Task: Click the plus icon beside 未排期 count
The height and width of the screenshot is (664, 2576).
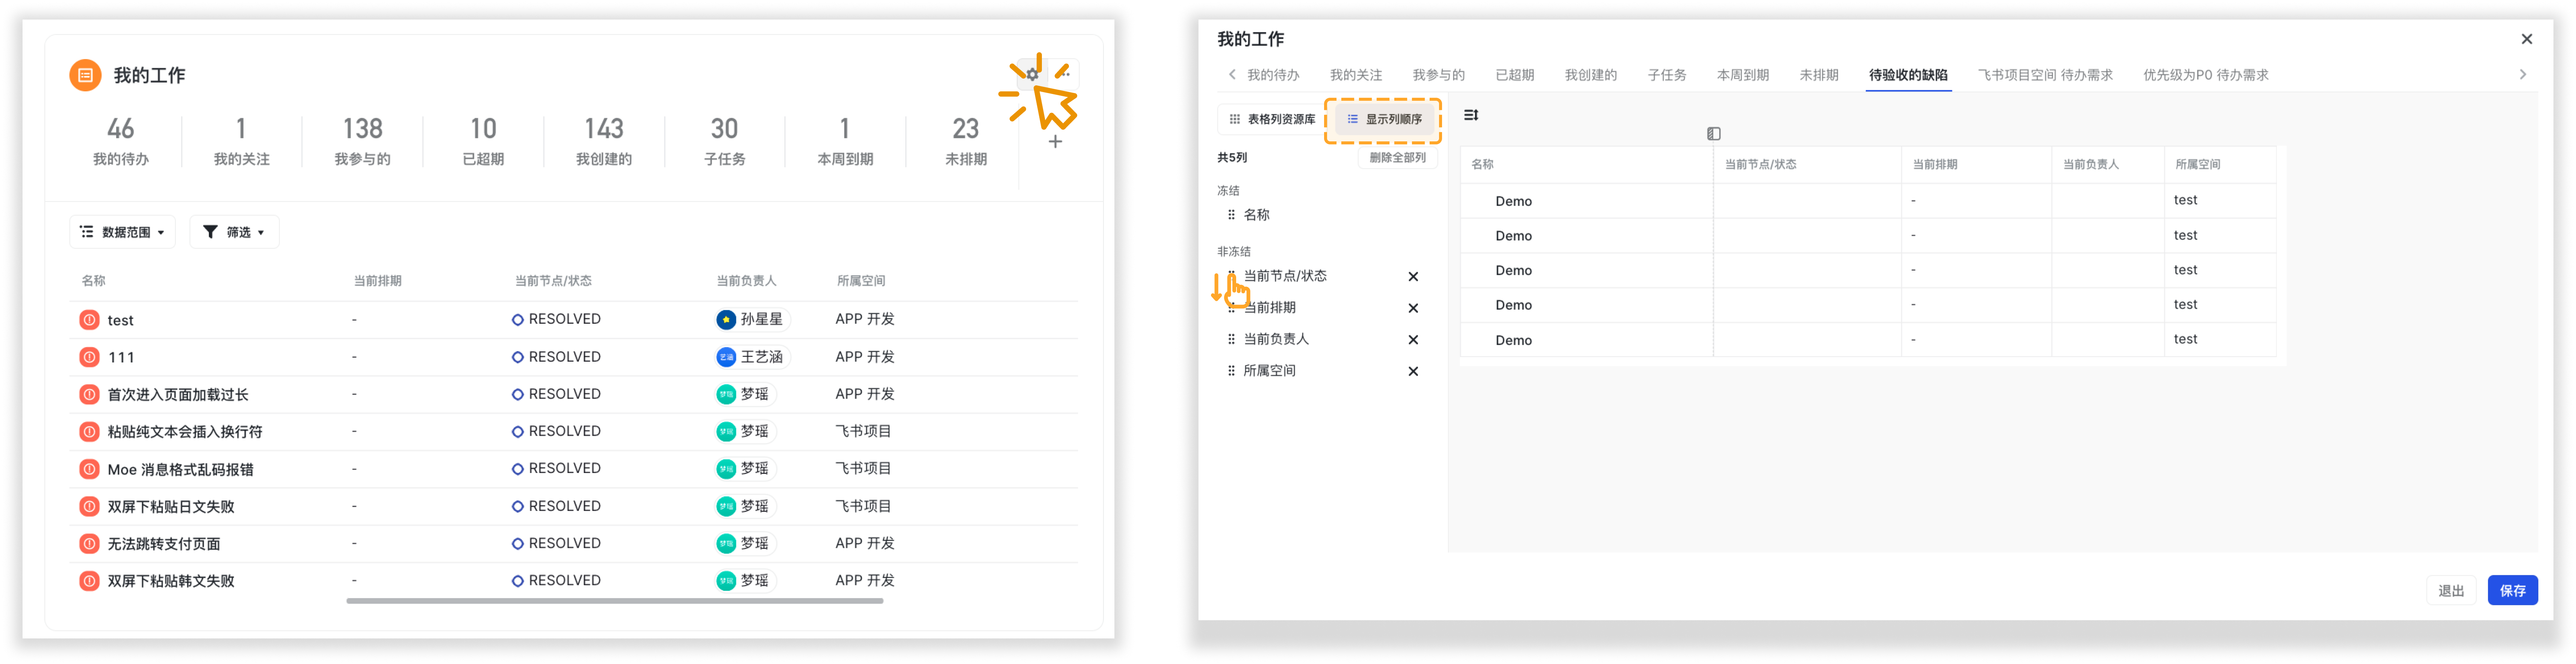Action: pos(1055,142)
